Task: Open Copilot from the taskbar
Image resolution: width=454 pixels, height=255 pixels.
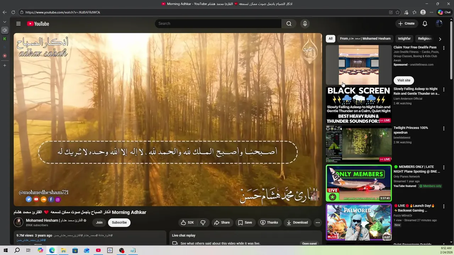Action: (x=40, y=250)
